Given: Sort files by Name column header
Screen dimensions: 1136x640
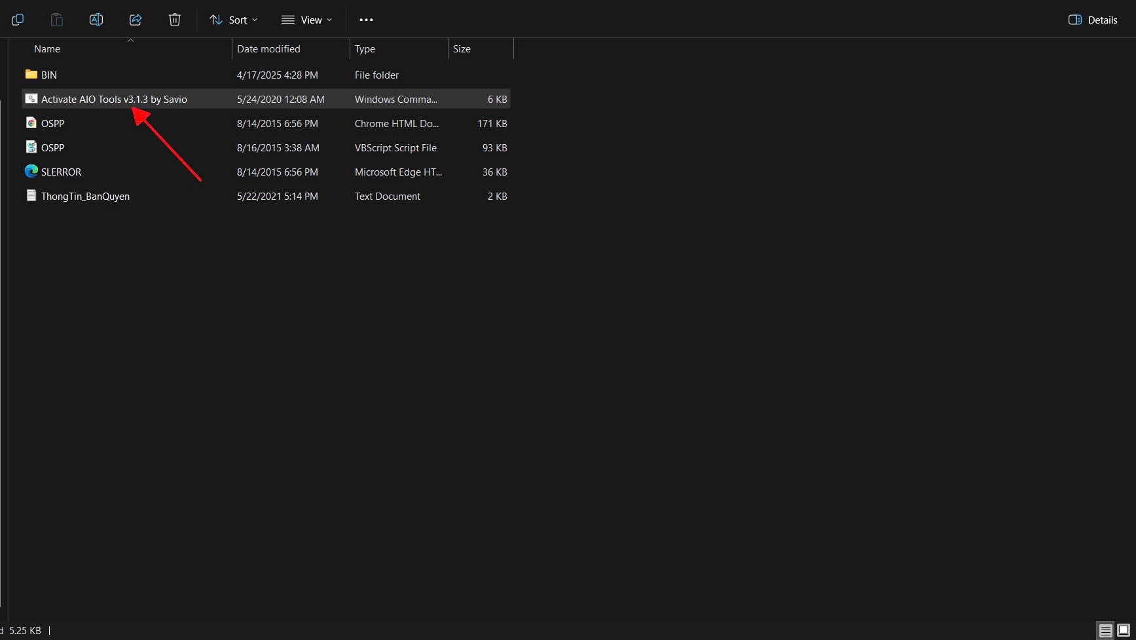Looking at the screenshot, I should tap(47, 49).
